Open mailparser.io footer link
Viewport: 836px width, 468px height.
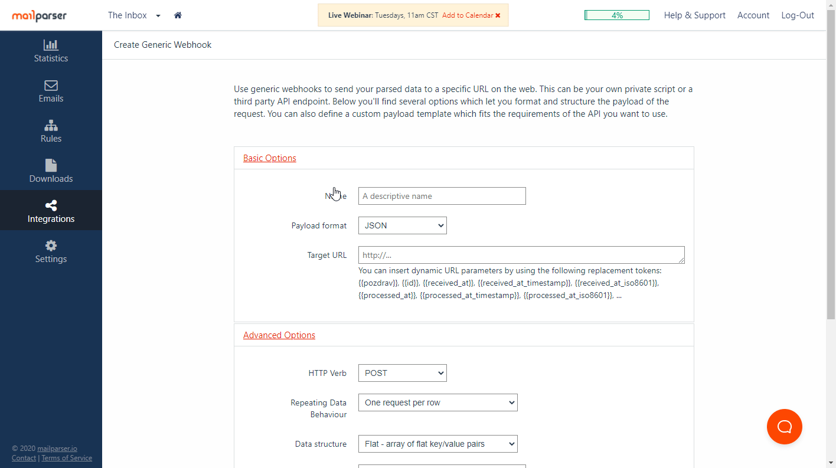click(x=57, y=449)
